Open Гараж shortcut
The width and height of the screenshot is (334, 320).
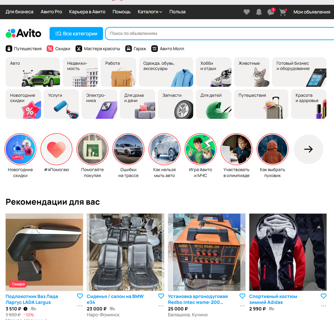(136, 49)
